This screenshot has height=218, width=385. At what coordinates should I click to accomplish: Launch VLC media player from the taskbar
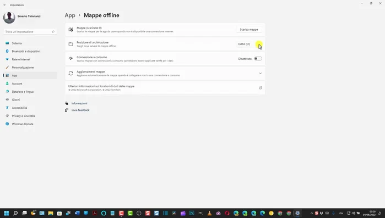pos(209,213)
